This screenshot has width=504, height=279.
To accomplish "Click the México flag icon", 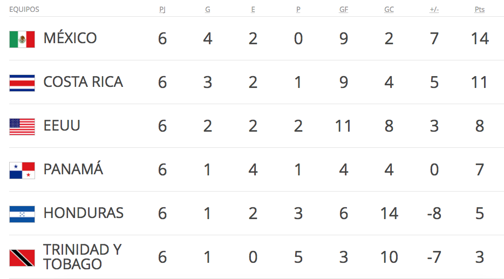I will click(x=22, y=39).
